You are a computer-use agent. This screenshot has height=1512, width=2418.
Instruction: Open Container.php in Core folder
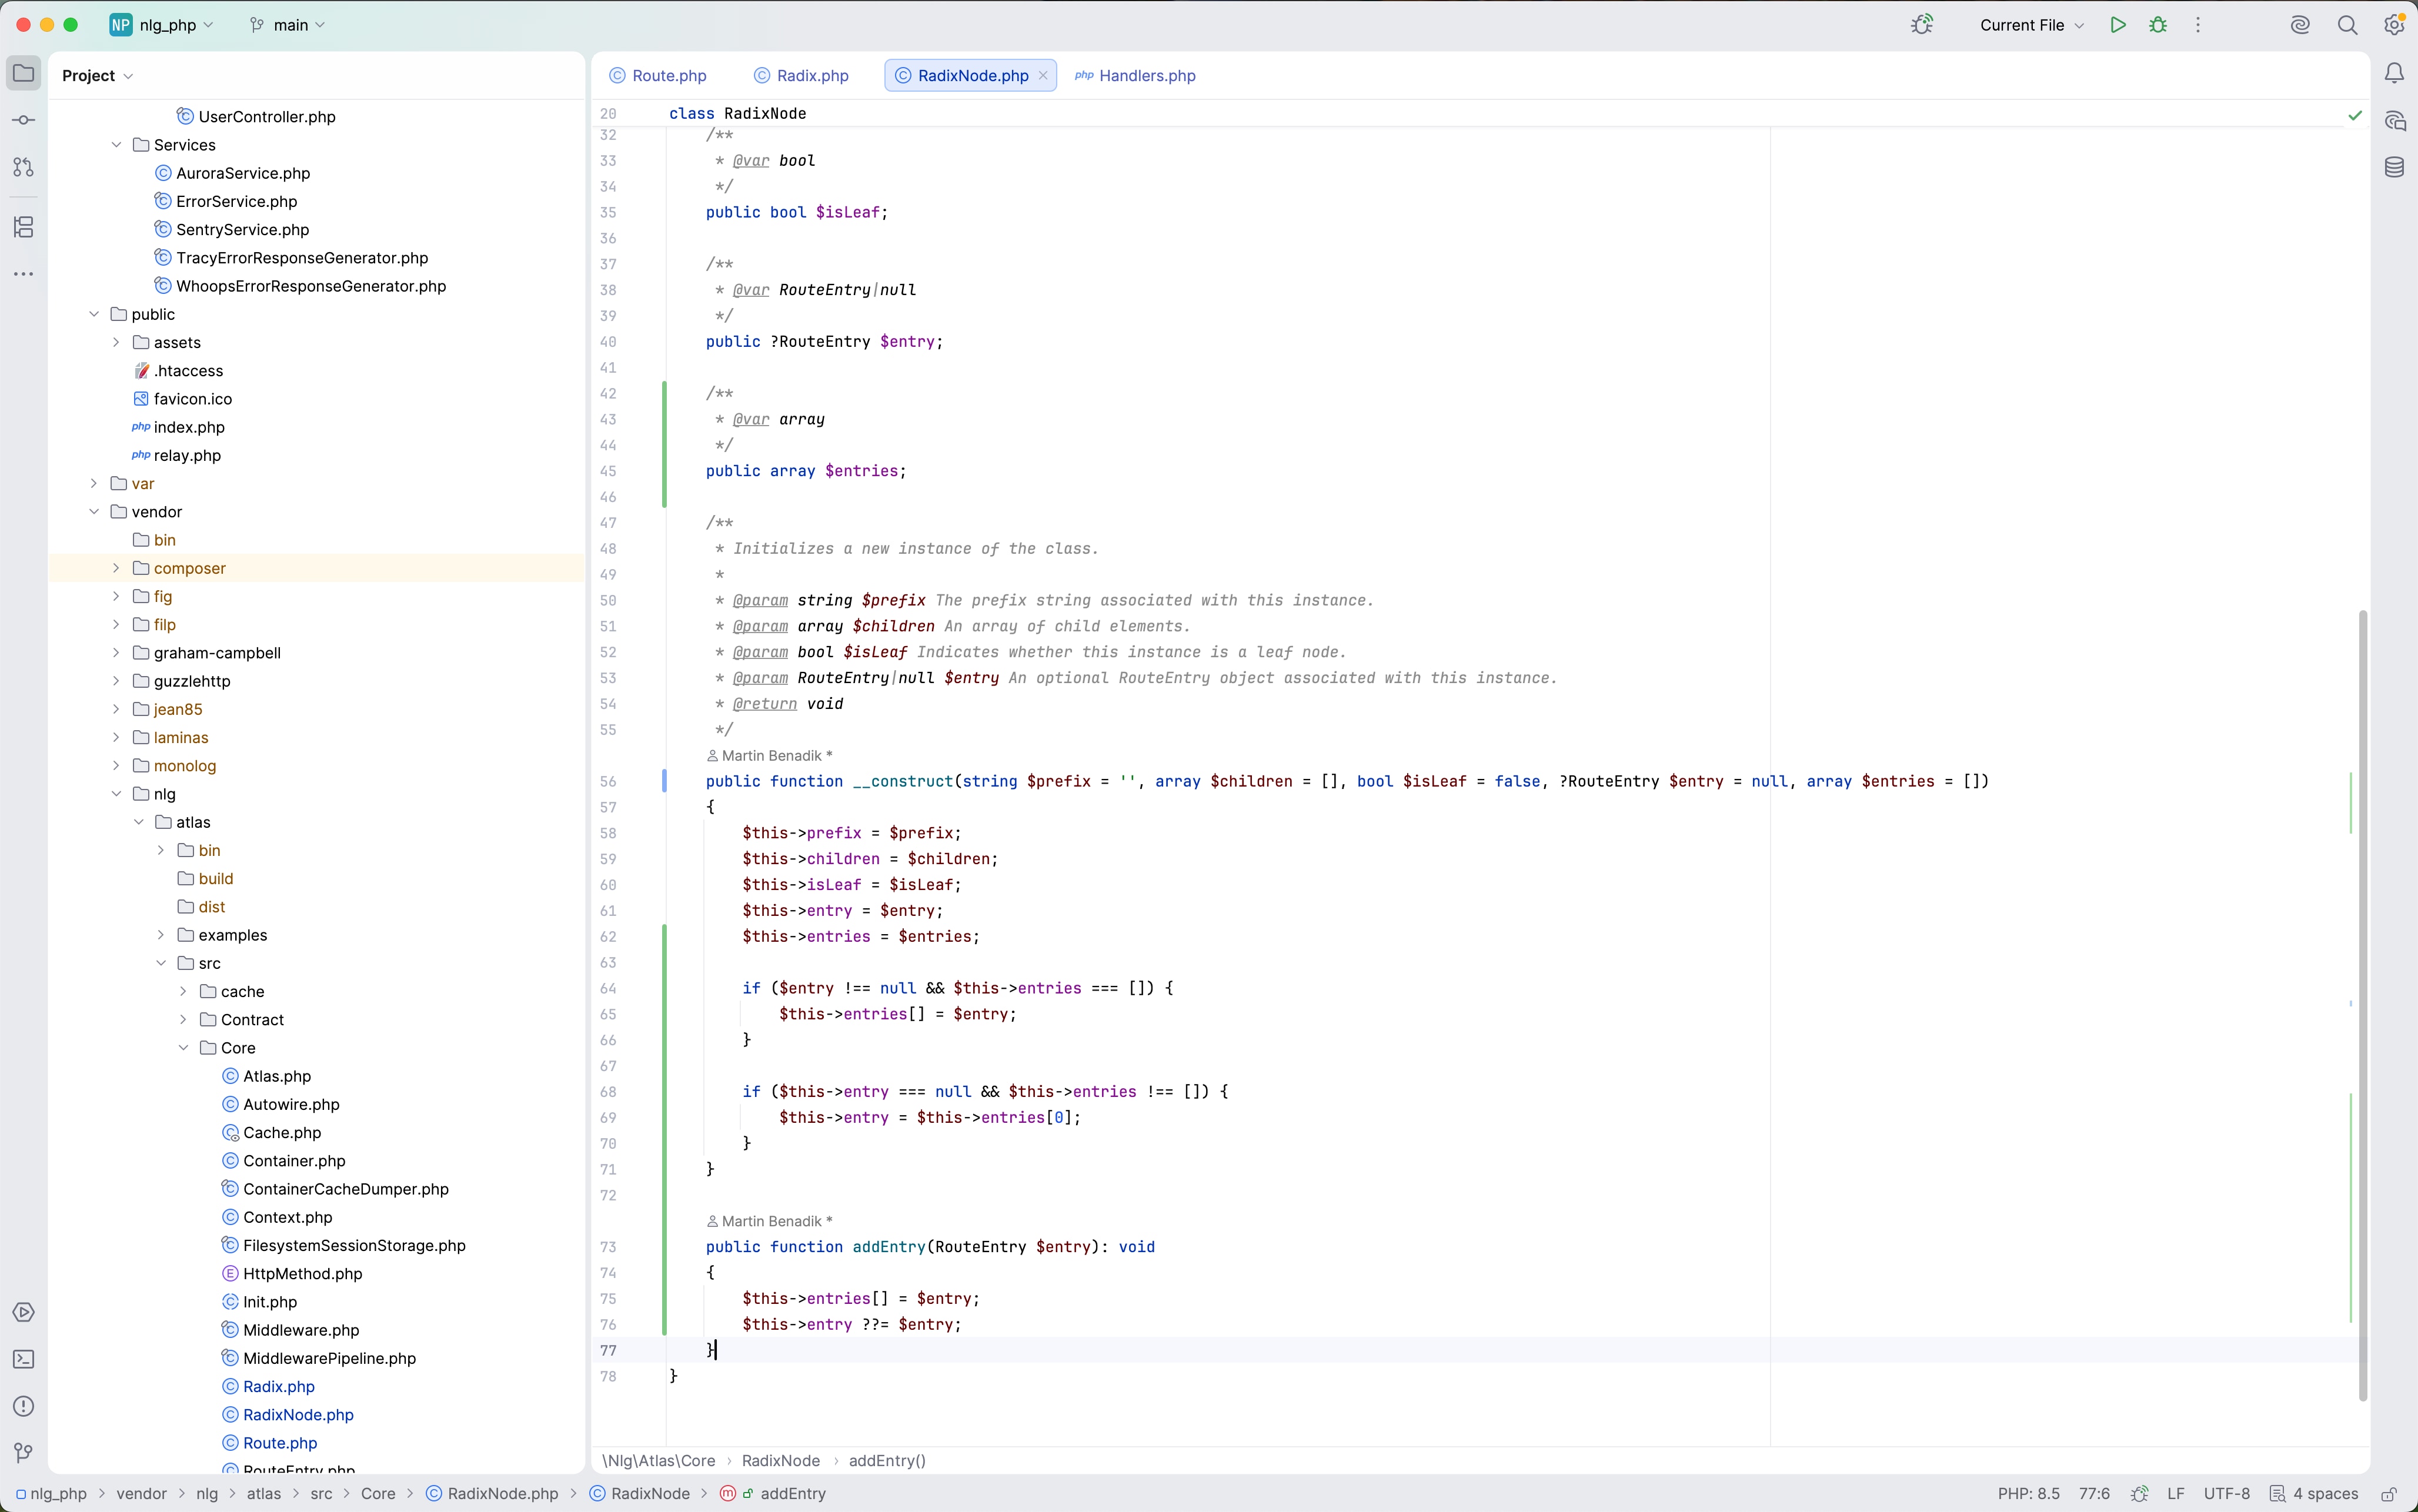[294, 1161]
